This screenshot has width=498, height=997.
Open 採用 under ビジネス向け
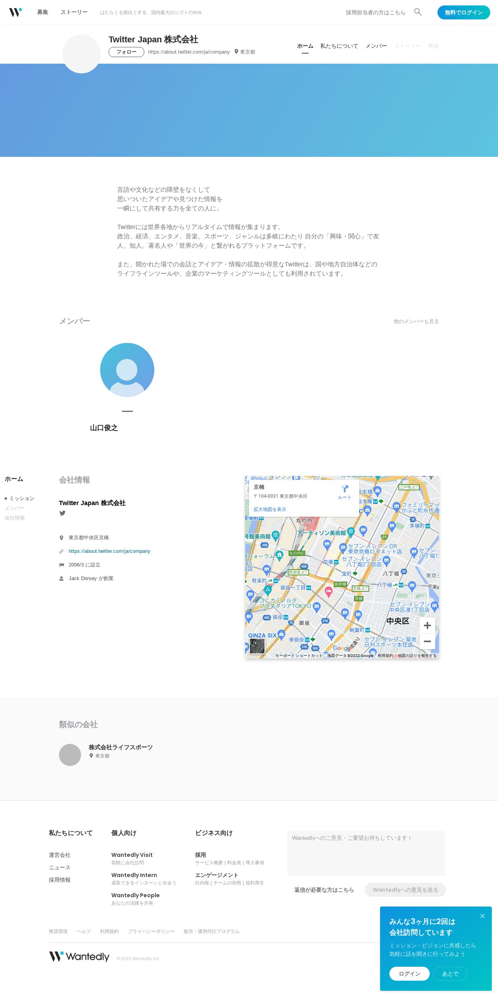pyautogui.click(x=201, y=855)
